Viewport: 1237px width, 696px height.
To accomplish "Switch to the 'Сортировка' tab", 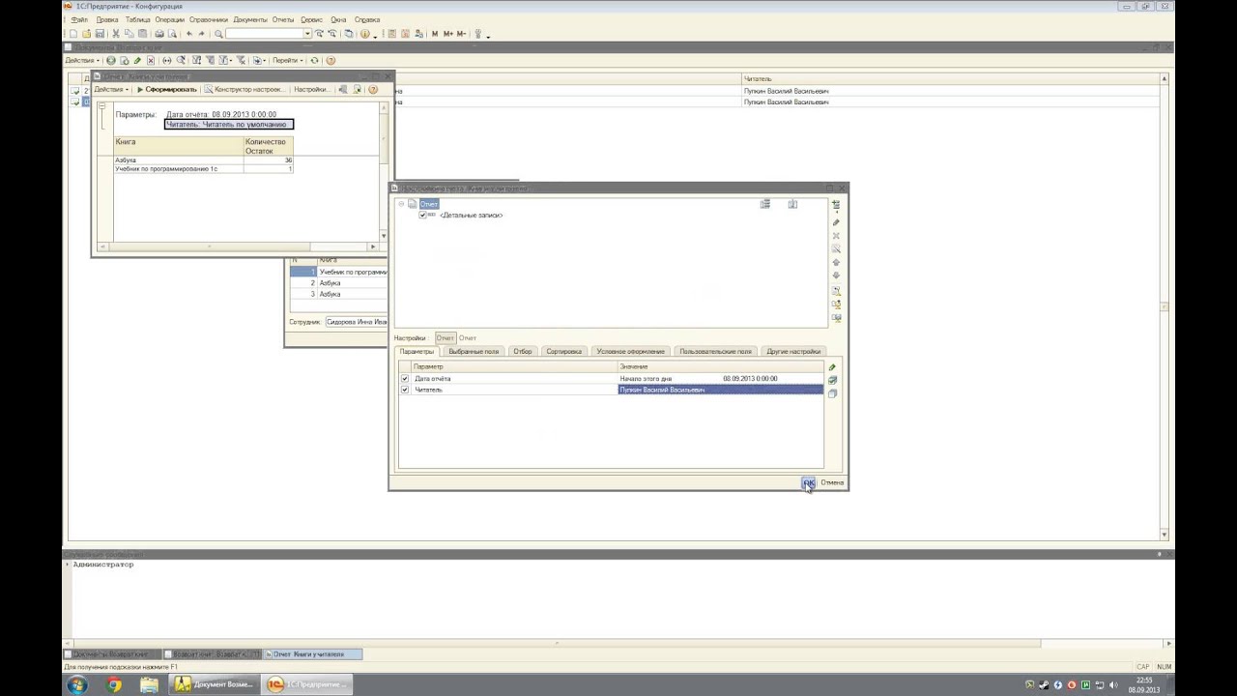I will (x=563, y=352).
